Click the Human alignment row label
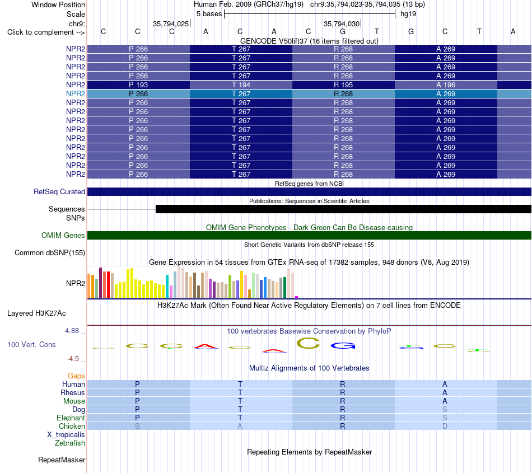This screenshot has width=532, height=473. (x=73, y=384)
